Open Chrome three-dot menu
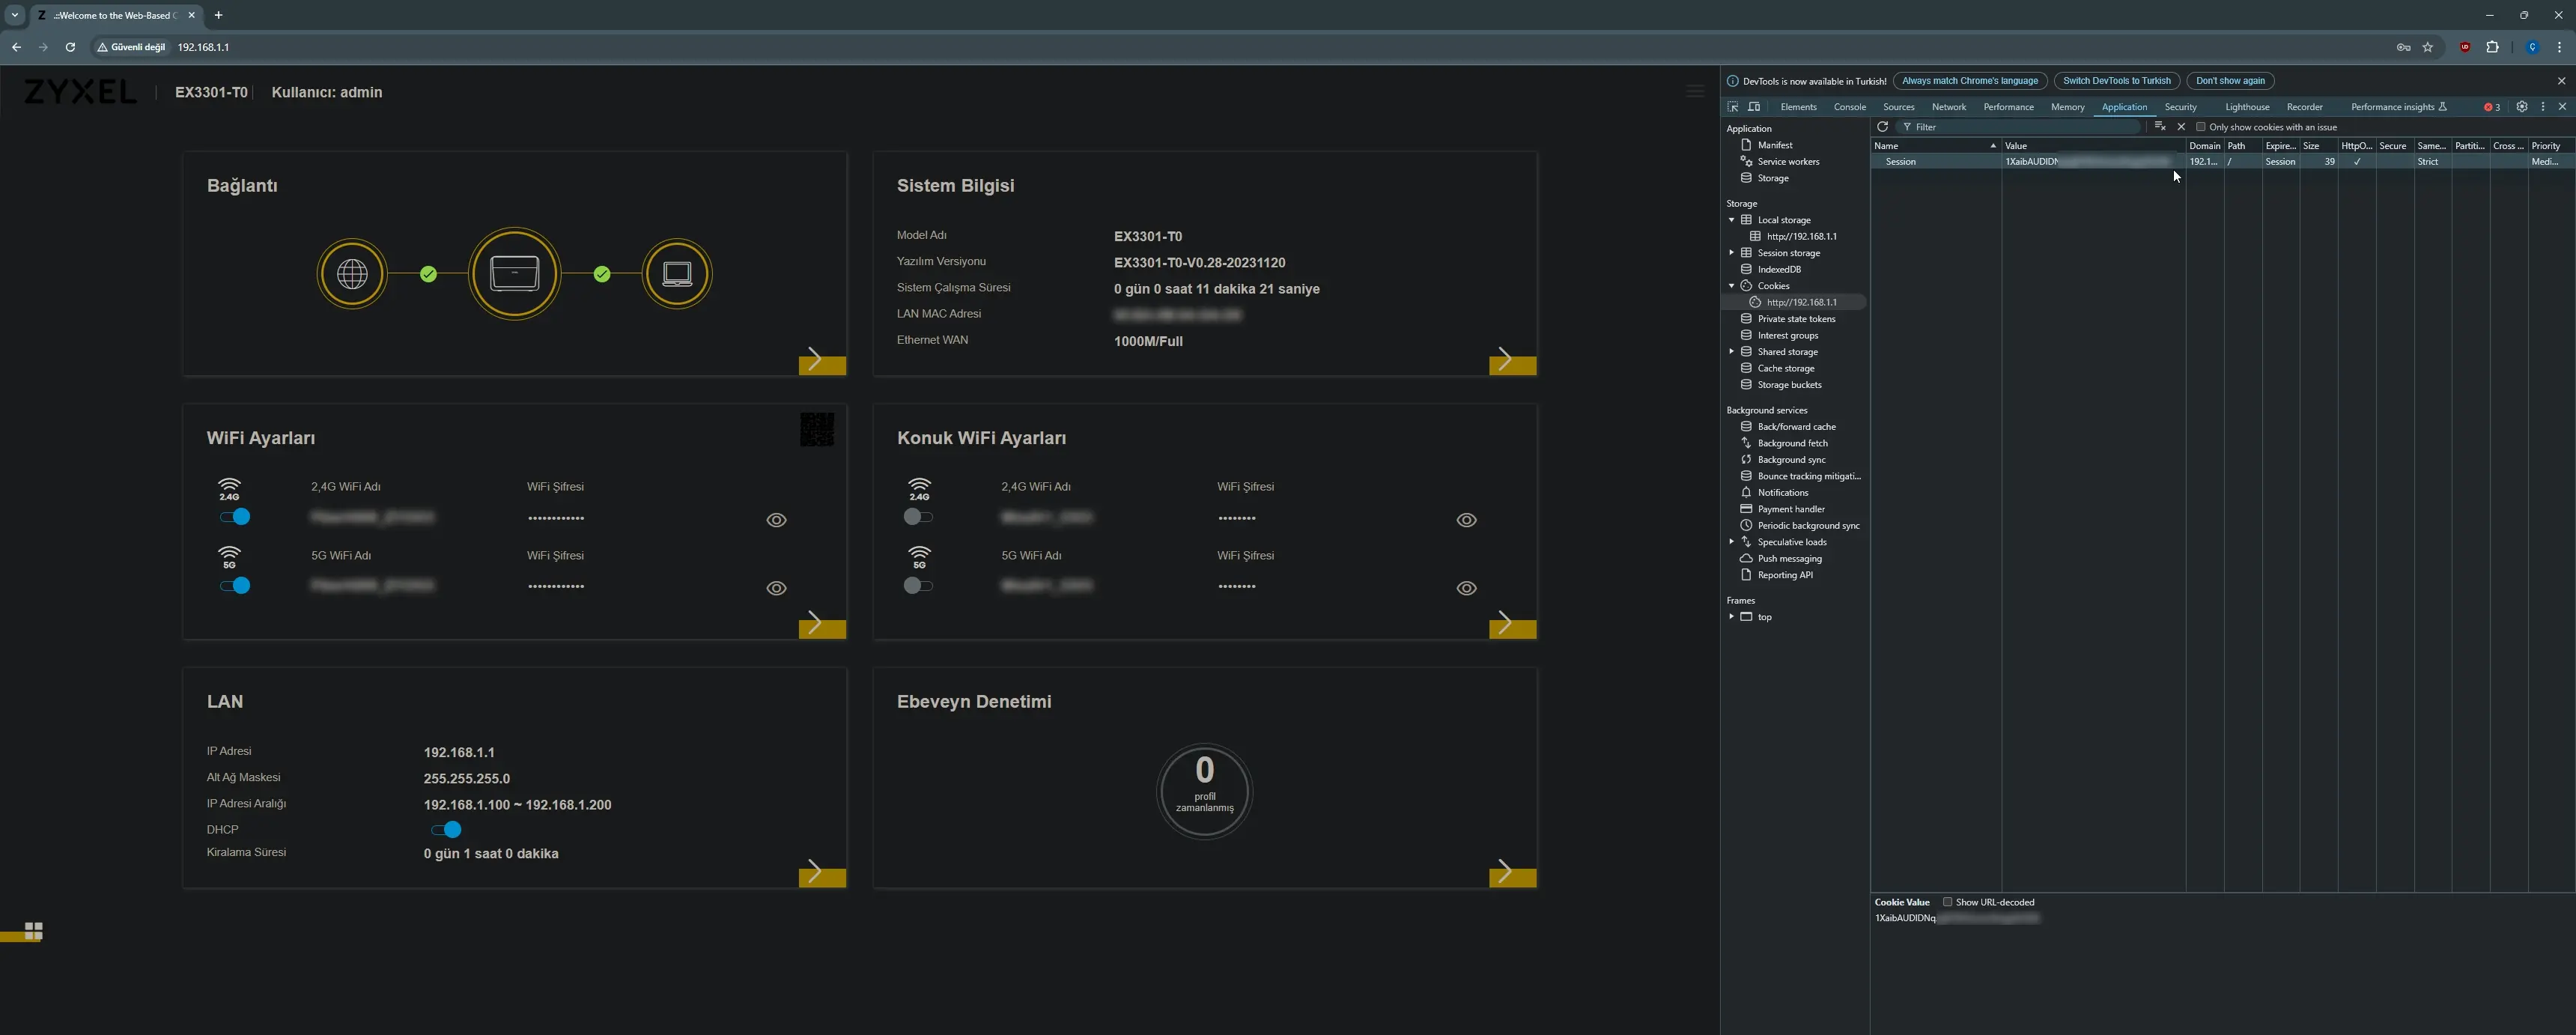 pos(2560,47)
